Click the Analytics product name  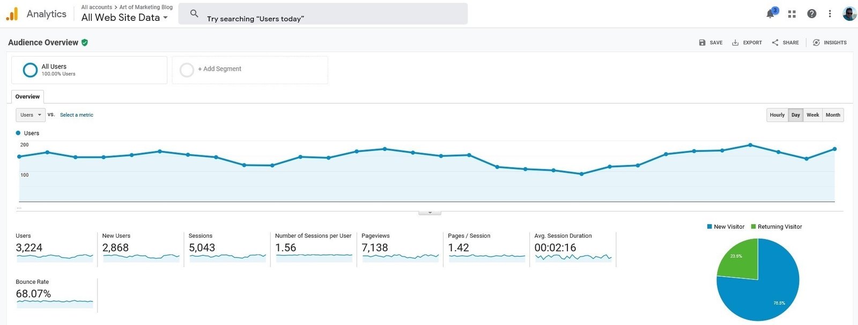[x=47, y=14]
